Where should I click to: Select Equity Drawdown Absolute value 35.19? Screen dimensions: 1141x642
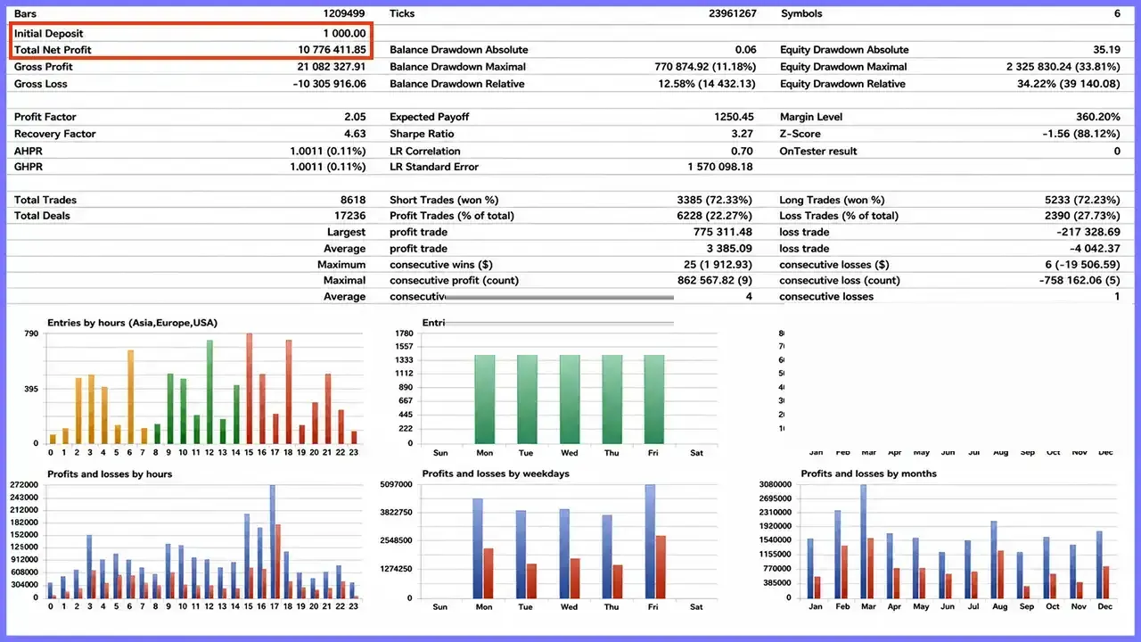pos(1106,50)
